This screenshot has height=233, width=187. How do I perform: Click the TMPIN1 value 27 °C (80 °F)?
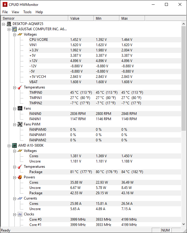pyautogui.click(x=80, y=98)
